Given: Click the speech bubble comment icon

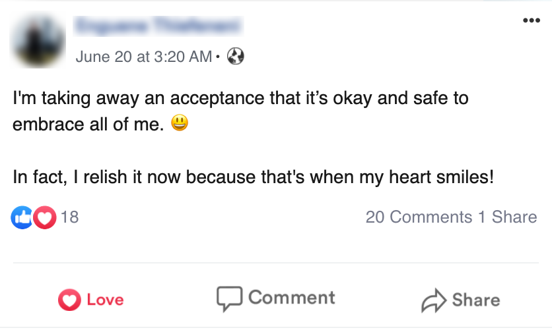Looking at the screenshot, I should click(229, 298).
